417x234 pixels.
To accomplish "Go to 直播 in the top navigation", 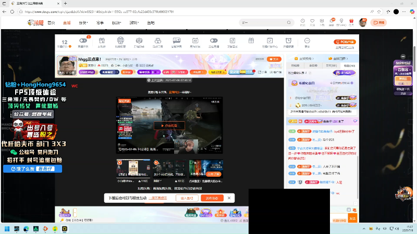I will [x=67, y=23].
